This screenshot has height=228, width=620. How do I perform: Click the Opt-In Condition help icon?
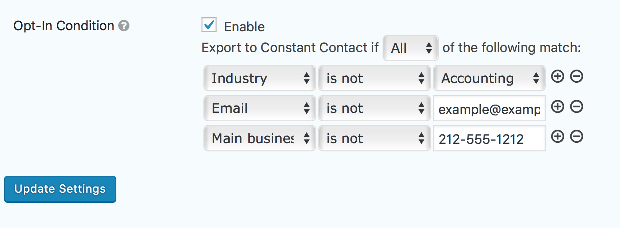[124, 26]
